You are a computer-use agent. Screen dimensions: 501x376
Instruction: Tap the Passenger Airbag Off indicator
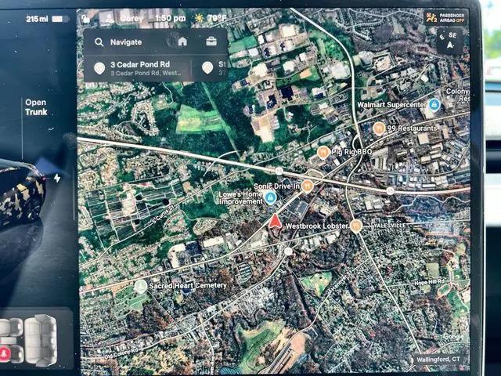coord(446,18)
